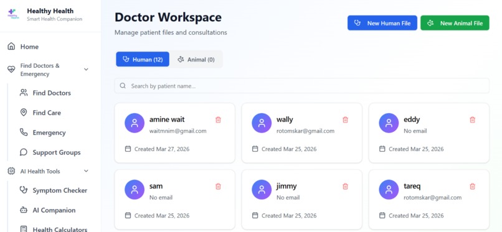Click wally's email rotomskar@gmail.com
Image resolution: width=502 pixels, height=232 pixels.
pyautogui.click(x=305, y=131)
